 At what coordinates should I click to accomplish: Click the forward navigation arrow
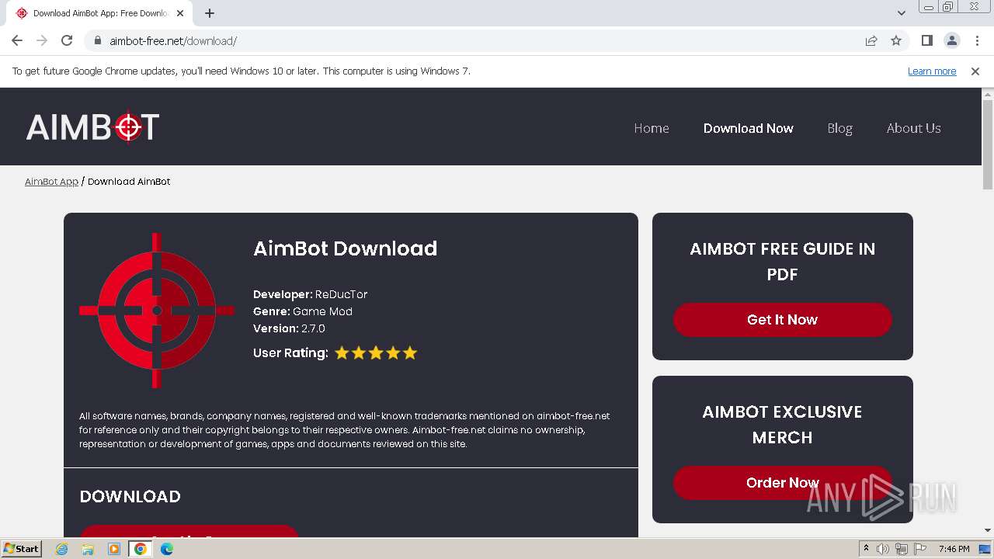click(x=42, y=40)
